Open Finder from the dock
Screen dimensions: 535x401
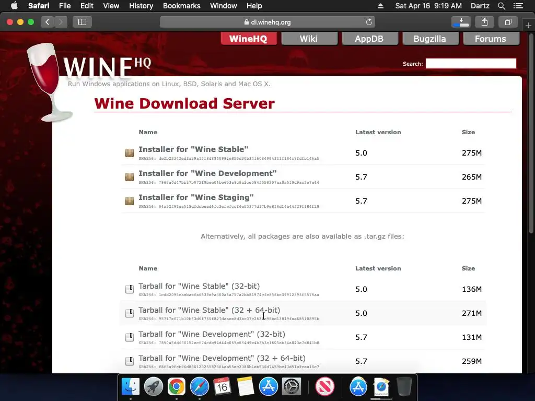pyautogui.click(x=131, y=387)
